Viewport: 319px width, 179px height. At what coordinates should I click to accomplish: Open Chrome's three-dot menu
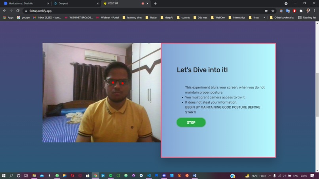(315, 11)
